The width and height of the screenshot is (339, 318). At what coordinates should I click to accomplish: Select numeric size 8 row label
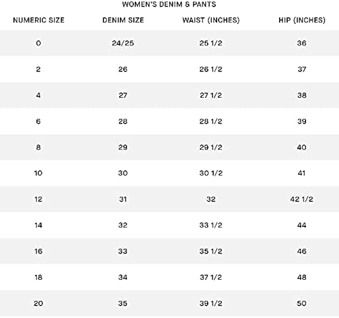pos(38,148)
